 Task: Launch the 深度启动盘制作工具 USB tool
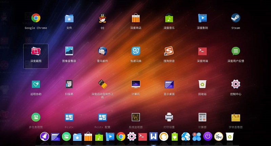(103, 84)
